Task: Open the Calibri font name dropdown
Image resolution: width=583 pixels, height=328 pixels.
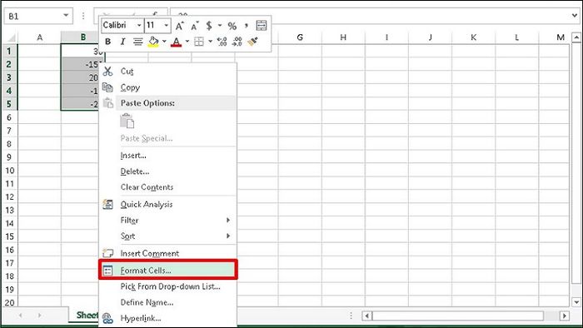Action: coord(139,25)
